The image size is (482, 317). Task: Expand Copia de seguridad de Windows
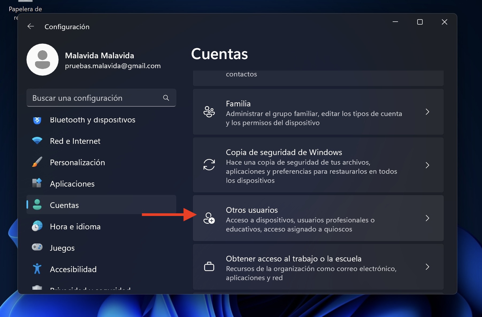point(427,165)
